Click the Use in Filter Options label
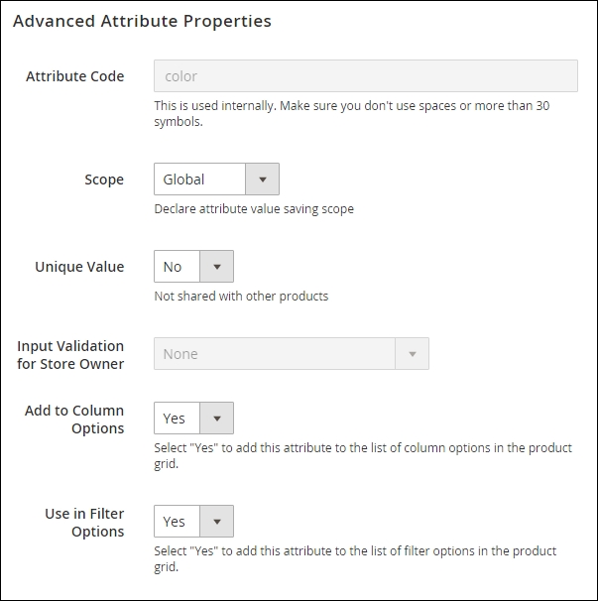598x601 pixels. [x=84, y=523]
